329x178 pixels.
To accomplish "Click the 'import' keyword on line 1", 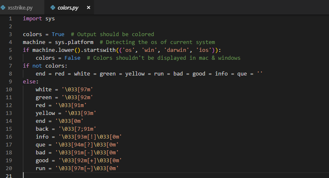I will [x=32, y=19].
